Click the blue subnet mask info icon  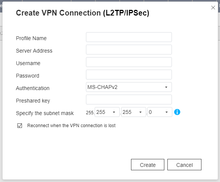pyautogui.click(x=177, y=112)
